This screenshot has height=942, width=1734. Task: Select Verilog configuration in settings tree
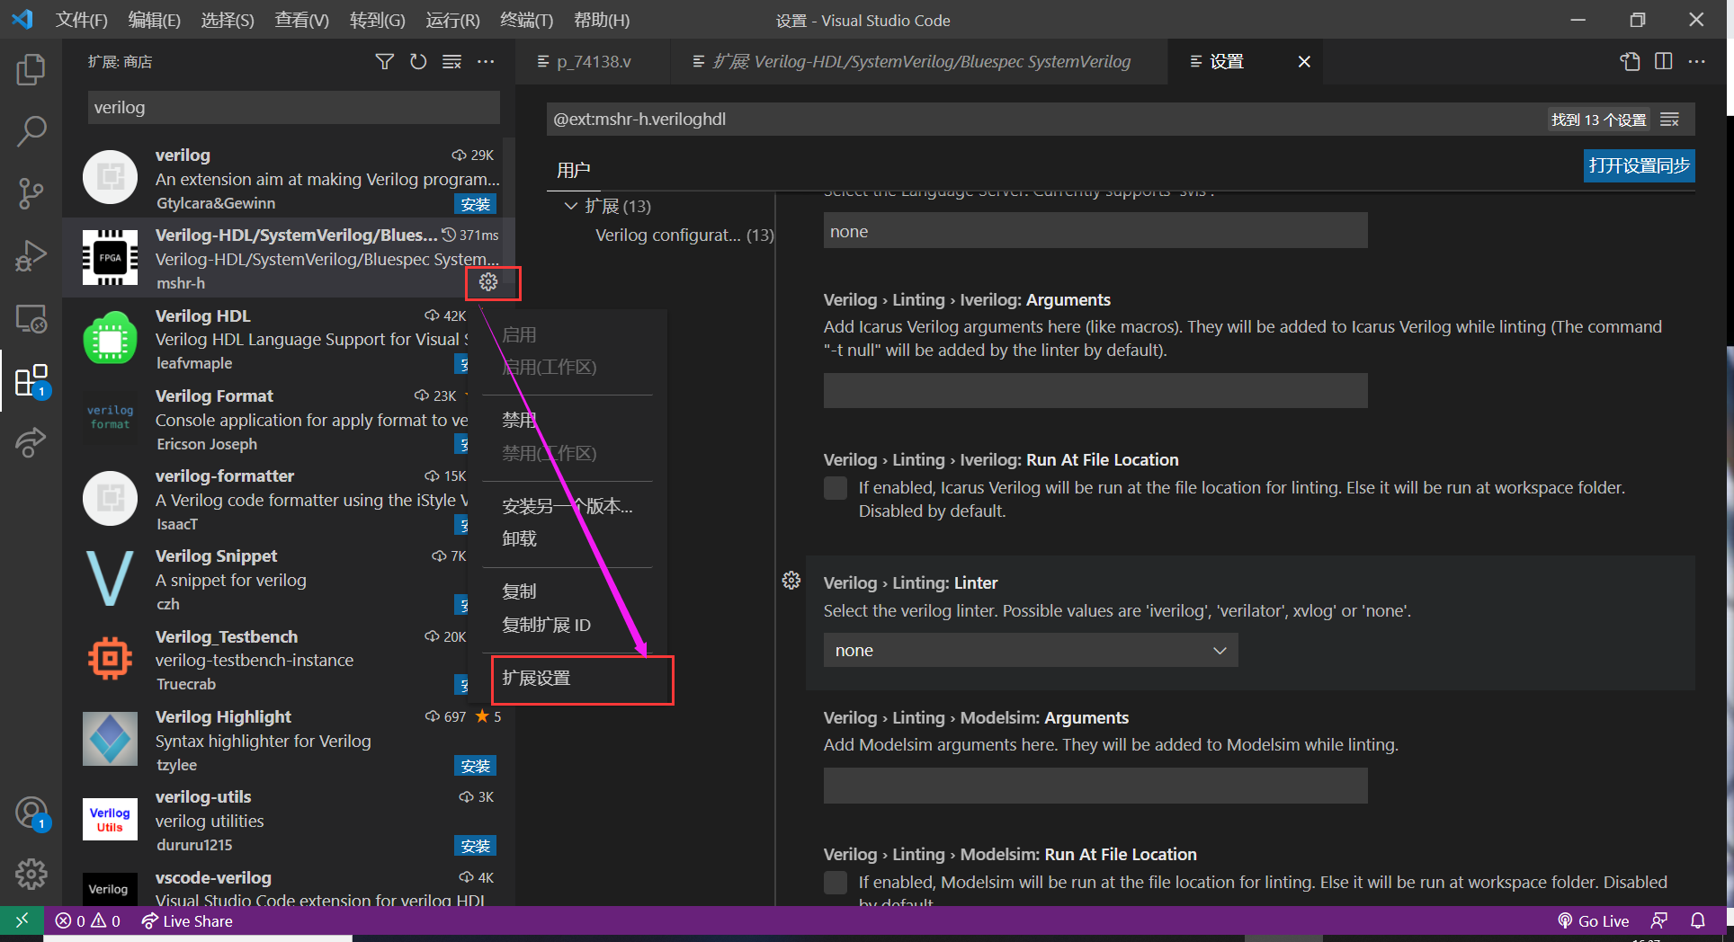pos(684,235)
